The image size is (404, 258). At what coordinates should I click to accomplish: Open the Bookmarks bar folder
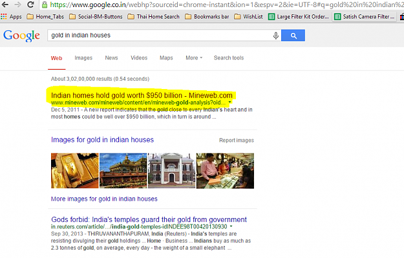(x=207, y=17)
